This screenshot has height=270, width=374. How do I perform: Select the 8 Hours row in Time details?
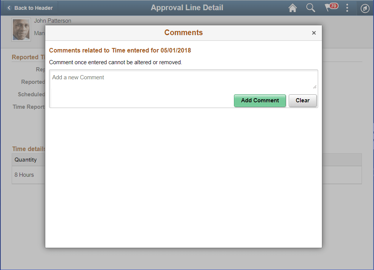tap(24, 174)
